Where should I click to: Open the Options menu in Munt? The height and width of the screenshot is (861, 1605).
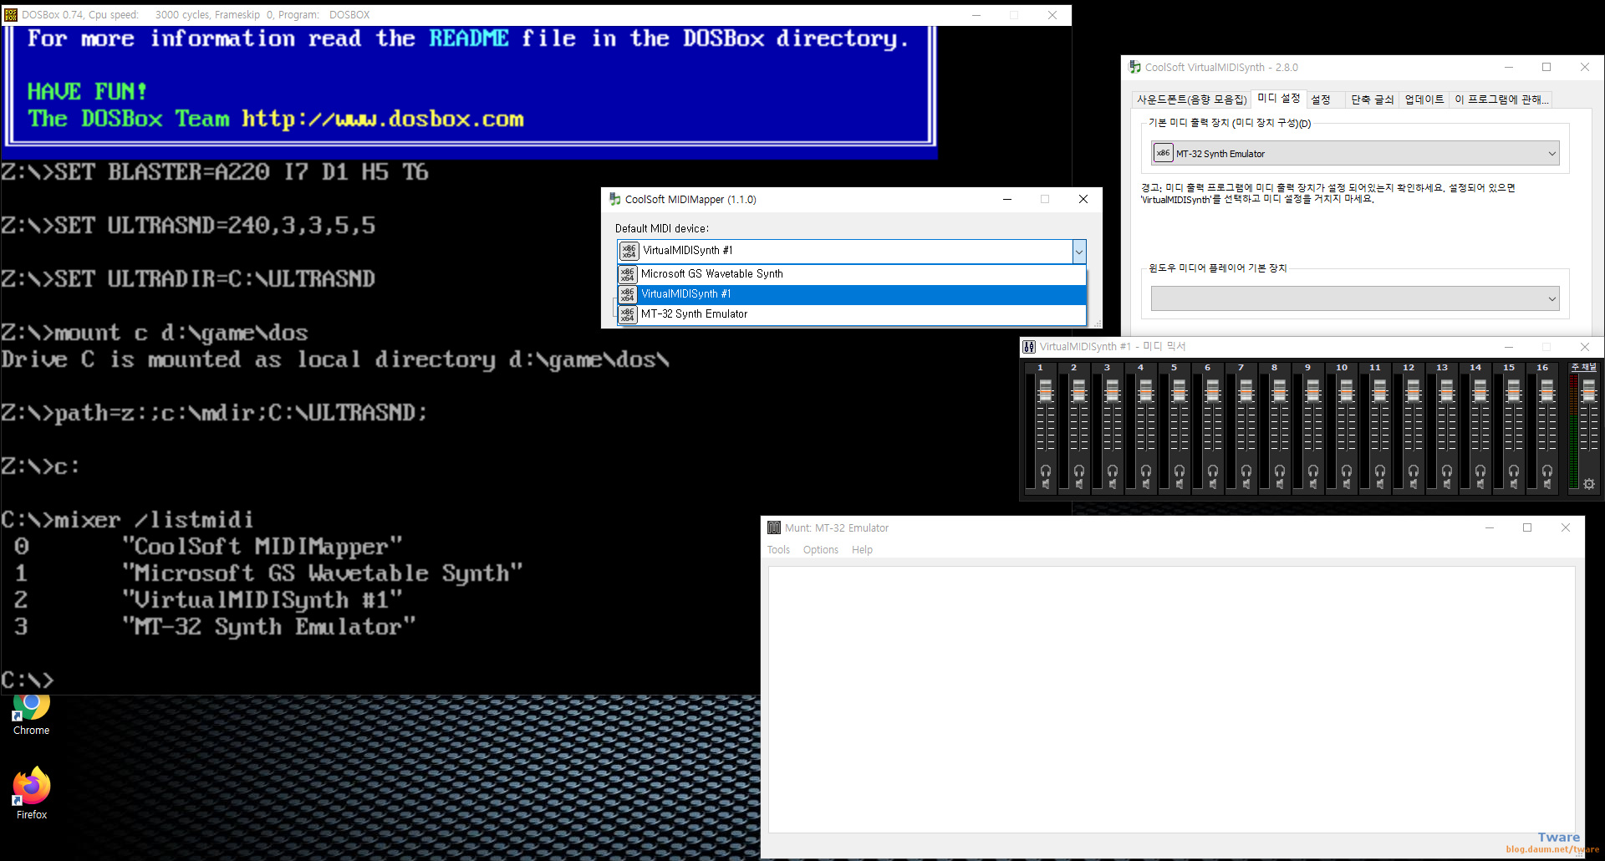821,550
